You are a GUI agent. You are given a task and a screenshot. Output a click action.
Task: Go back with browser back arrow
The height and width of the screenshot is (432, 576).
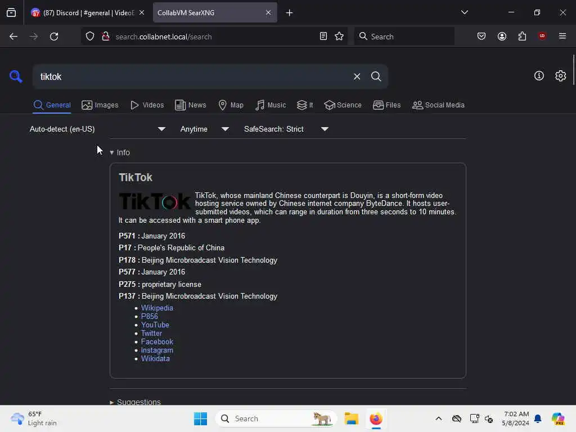[13, 37]
